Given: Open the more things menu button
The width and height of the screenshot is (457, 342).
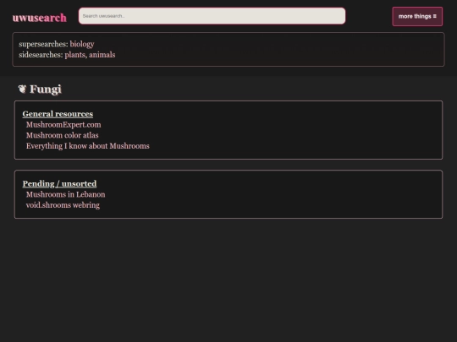Looking at the screenshot, I should (417, 17).
